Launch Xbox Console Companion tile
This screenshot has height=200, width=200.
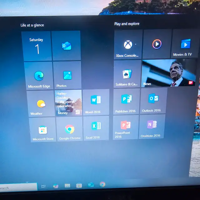[x=128, y=45]
